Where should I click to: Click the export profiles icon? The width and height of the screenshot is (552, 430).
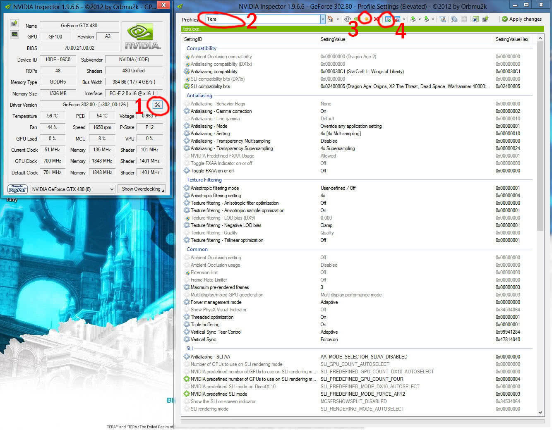click(x=413, y=19)
